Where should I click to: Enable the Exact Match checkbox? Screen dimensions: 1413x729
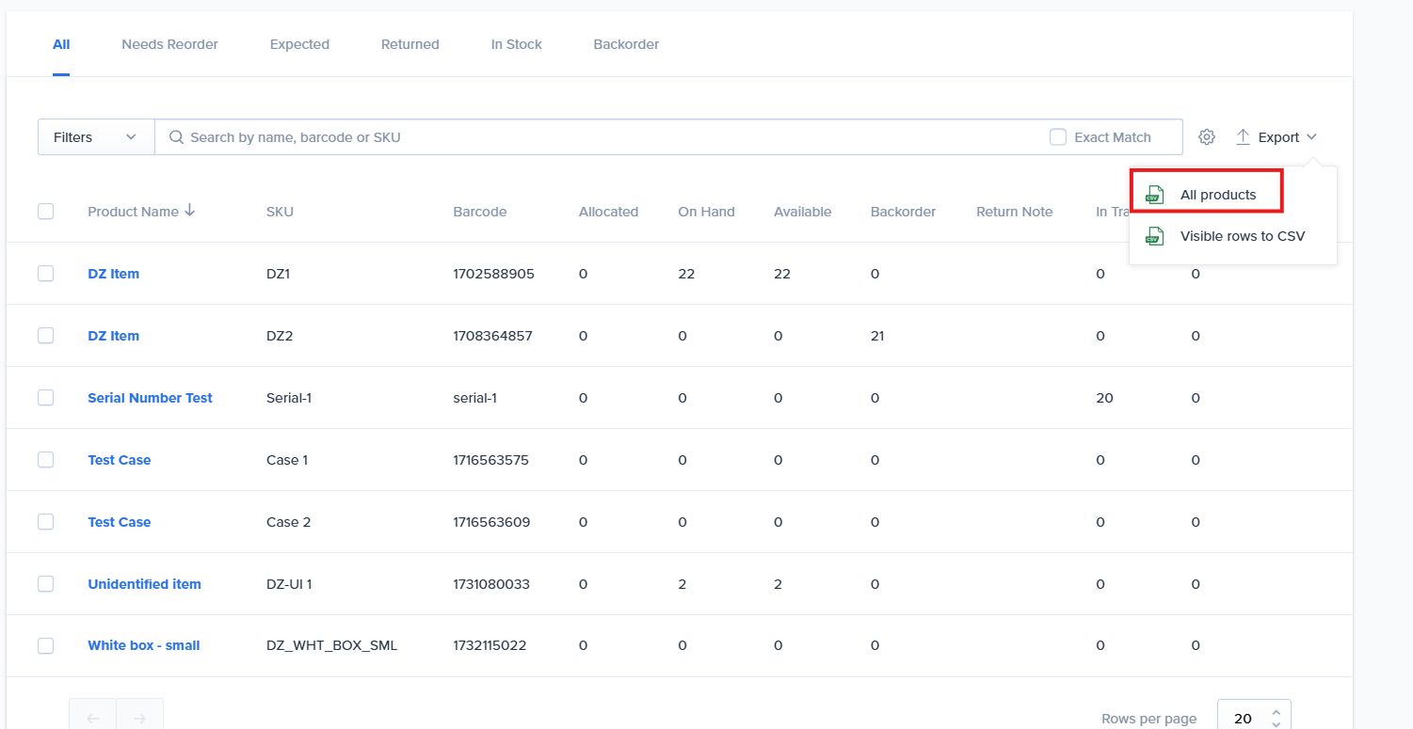point(1058,137)
